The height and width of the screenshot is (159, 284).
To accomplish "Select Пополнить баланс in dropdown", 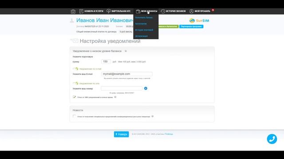I will (x=144, y=18).
